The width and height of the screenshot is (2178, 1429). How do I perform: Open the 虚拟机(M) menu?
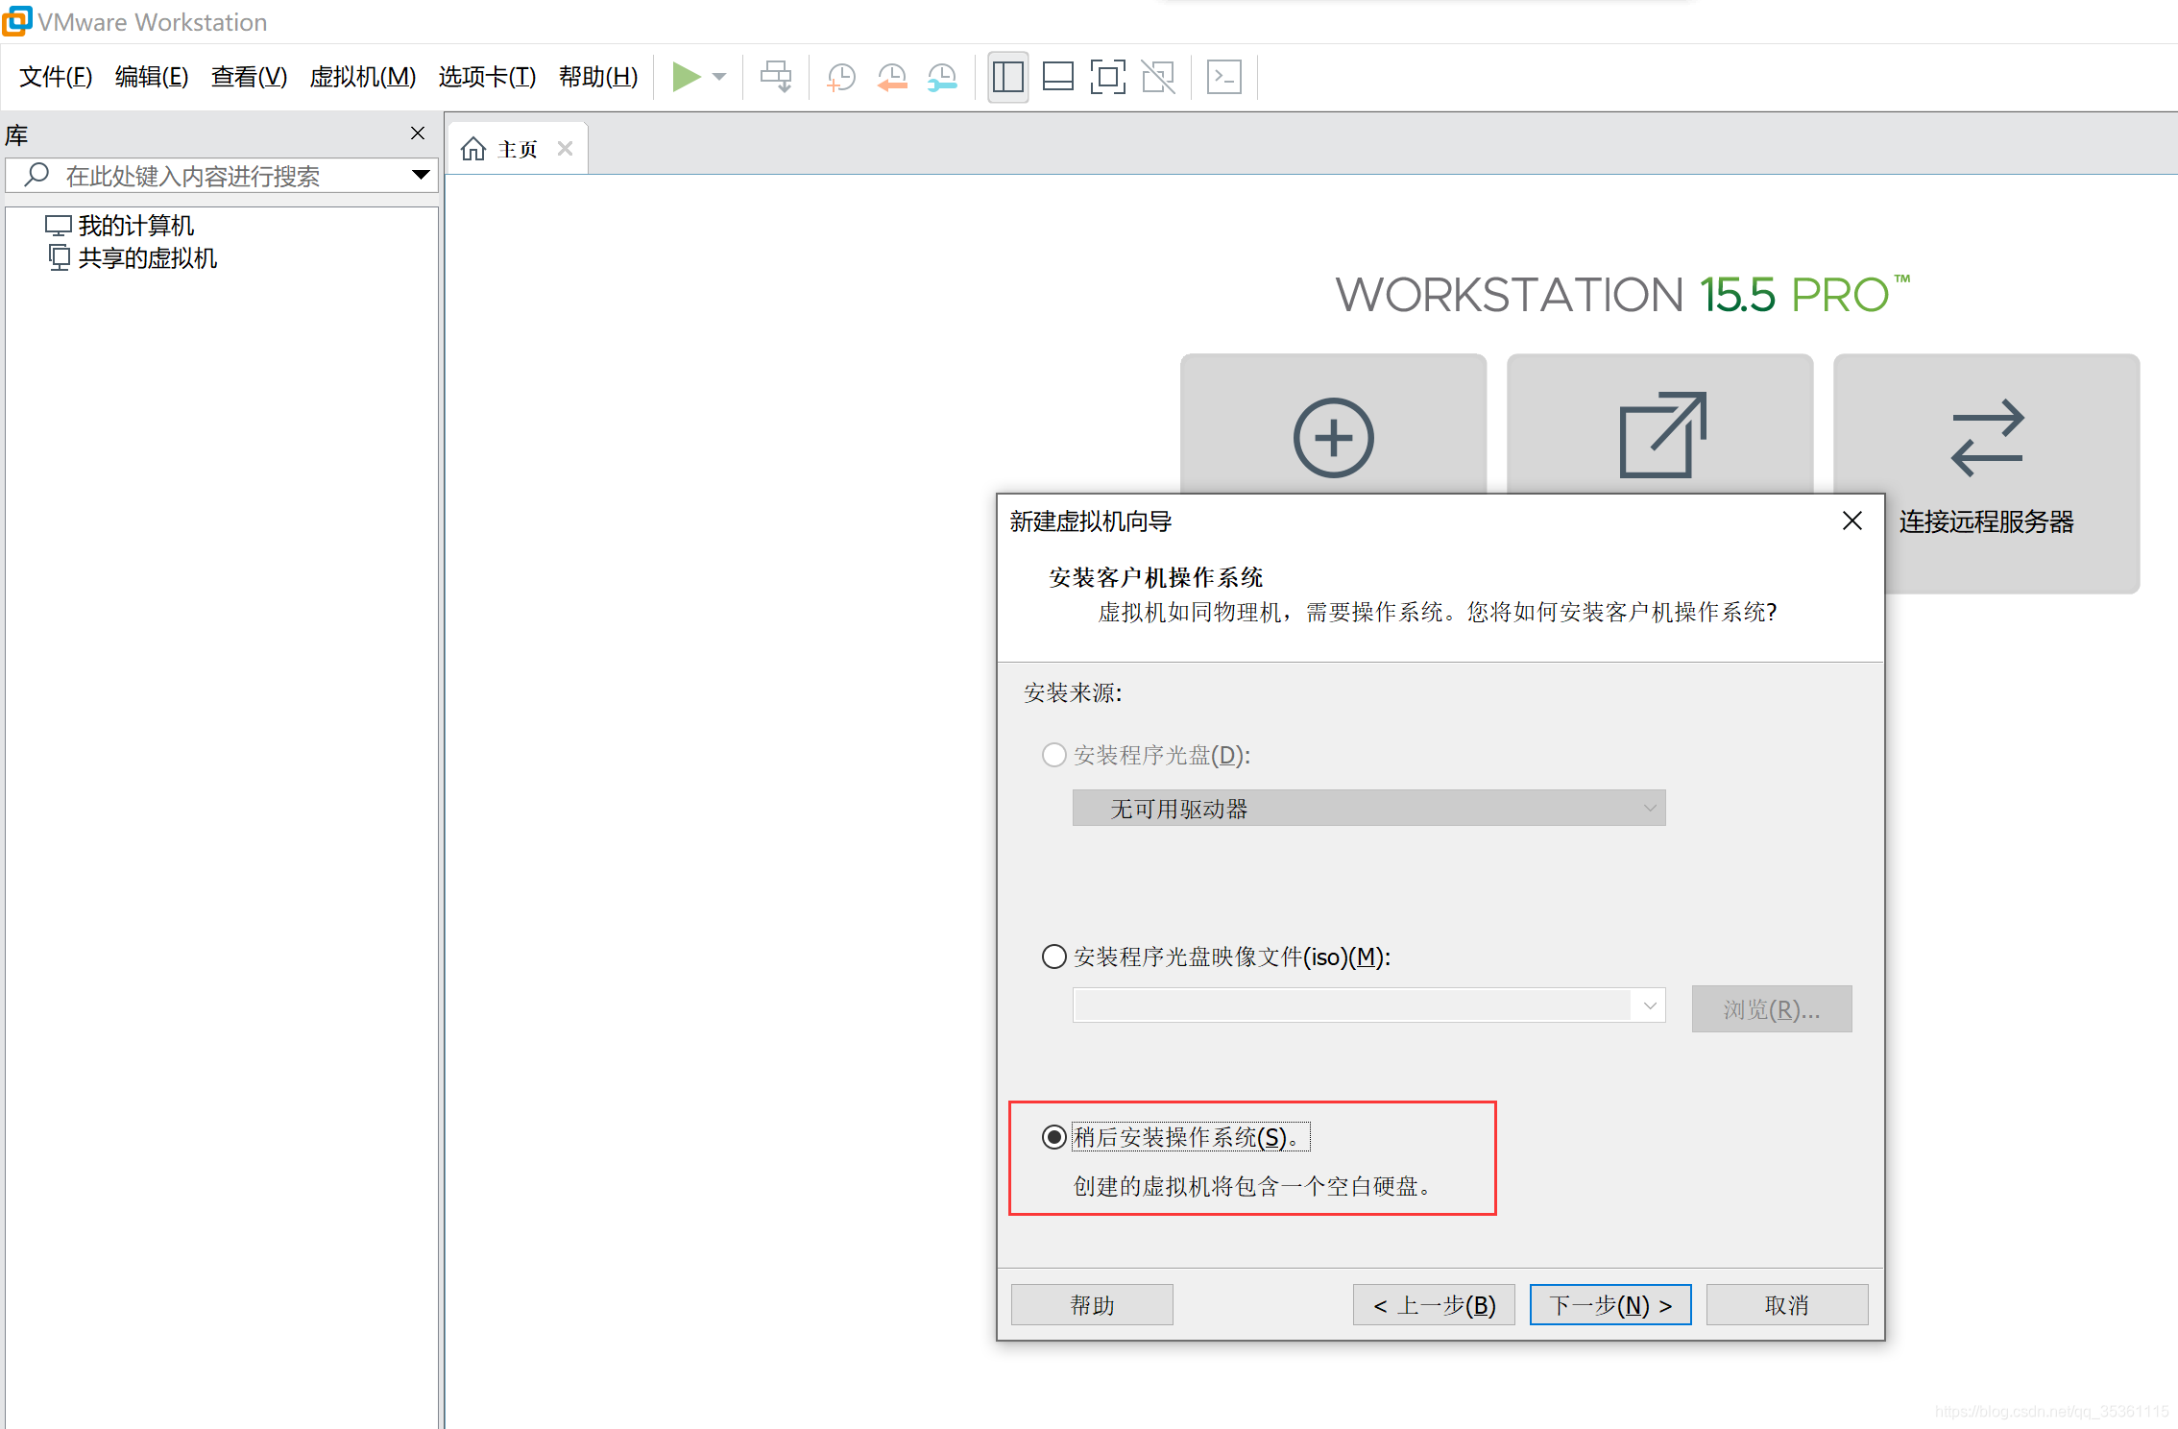tap(362, 77)
